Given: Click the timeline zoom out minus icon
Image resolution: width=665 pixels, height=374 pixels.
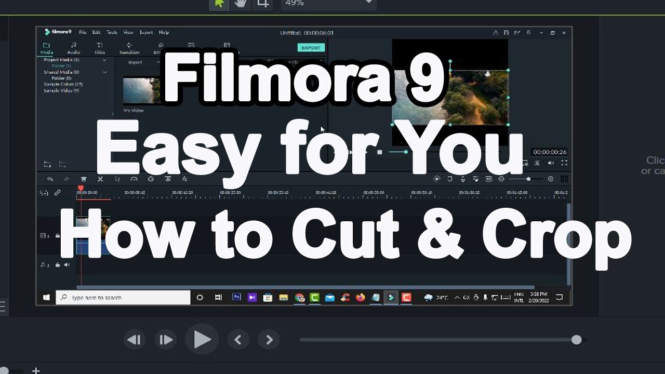Looking at the screenshot, I should 501,179.
